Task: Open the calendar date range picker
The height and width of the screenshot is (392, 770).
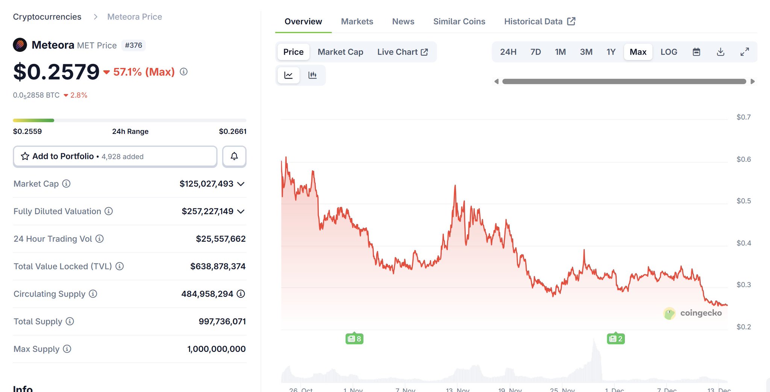Action: (696, 52)
